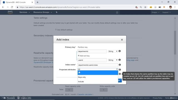Click the page vertical scrollbar
Viewport: 178px width, 100px height.
point(175,42)
